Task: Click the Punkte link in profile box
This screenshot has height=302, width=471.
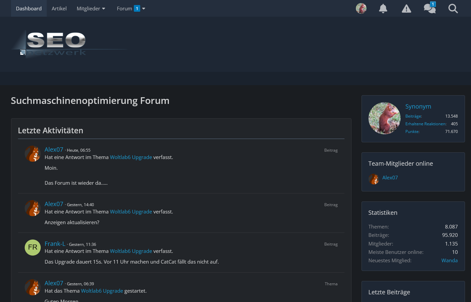Action: [412, 132]
